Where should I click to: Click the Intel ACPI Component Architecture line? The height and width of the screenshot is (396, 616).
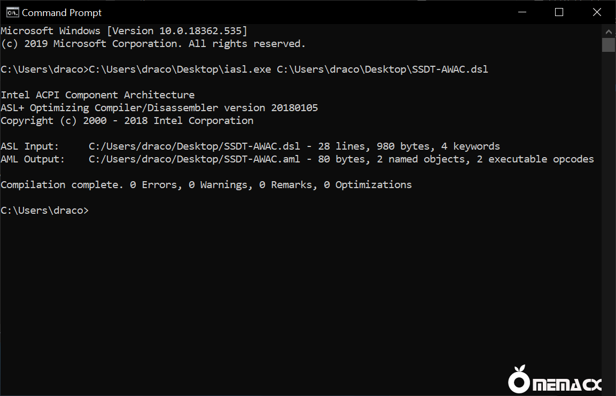pos(98,95)
